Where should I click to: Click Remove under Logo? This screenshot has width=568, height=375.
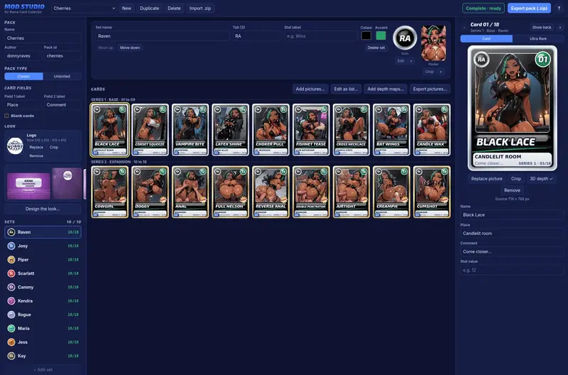(36, 156)
